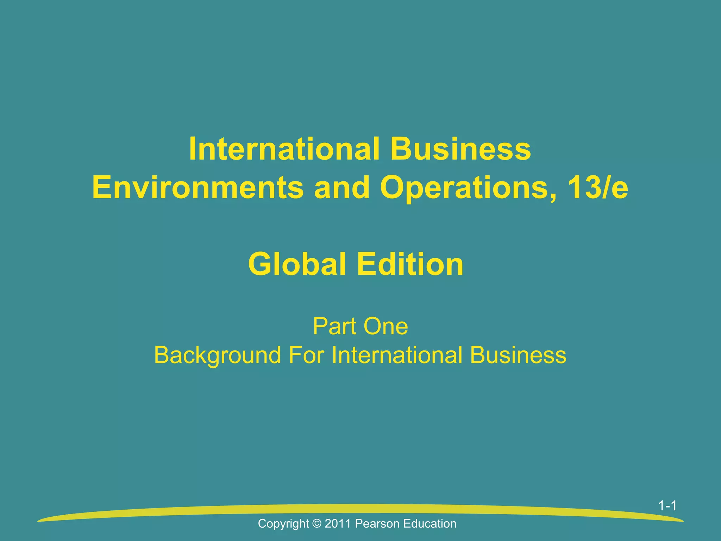This screenshot has width=721, height=541.
Task: Click the word 'Environments' in the title
Action: tap(198, 188)
